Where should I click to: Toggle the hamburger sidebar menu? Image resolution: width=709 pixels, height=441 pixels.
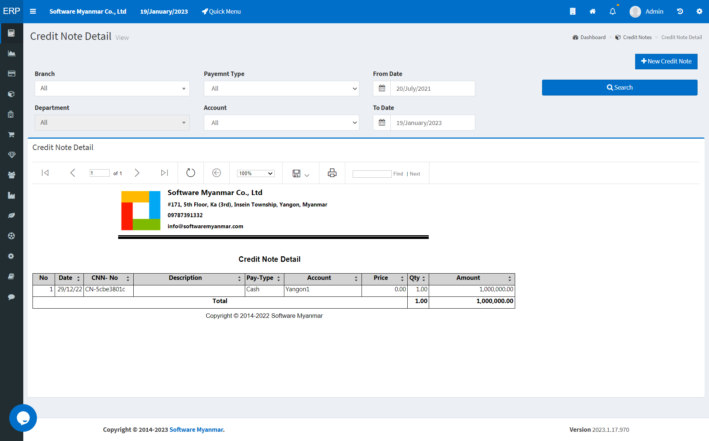(33, 11)
